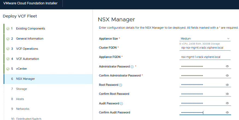Show Audit Password using eye icon
Viewport: 239px width, 120px height.
coord(227,103)
